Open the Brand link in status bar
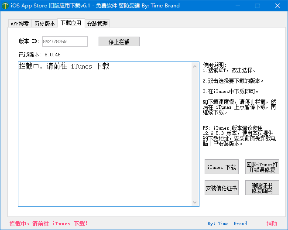The width and height of the screenshot is (288, 230). (240, 223)
